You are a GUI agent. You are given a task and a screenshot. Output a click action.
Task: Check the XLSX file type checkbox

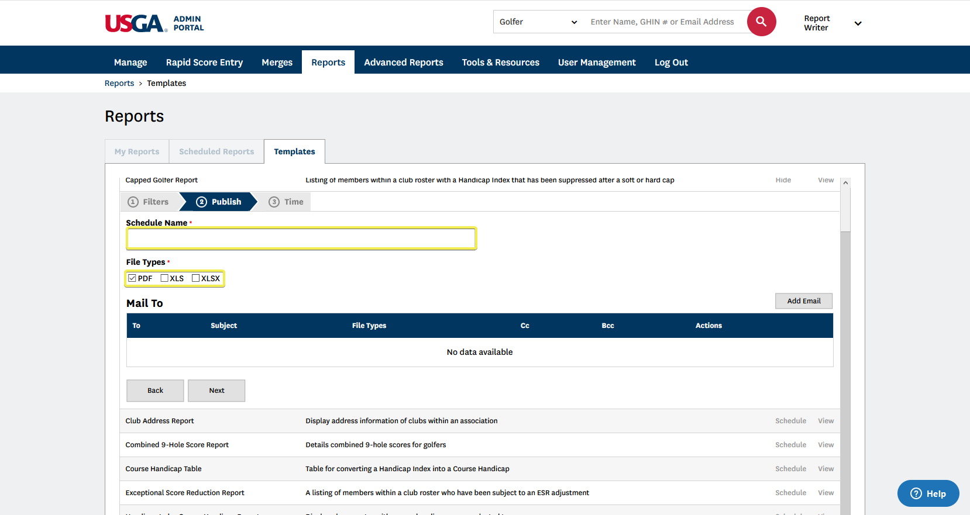click(x=196, y=278)
